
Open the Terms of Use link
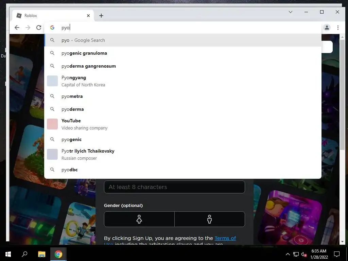(225, 238)
